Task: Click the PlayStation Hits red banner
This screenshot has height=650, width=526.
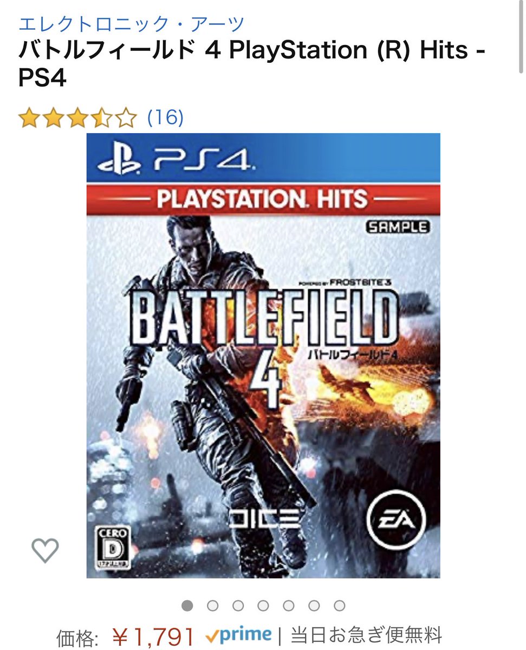Action: 263,199
